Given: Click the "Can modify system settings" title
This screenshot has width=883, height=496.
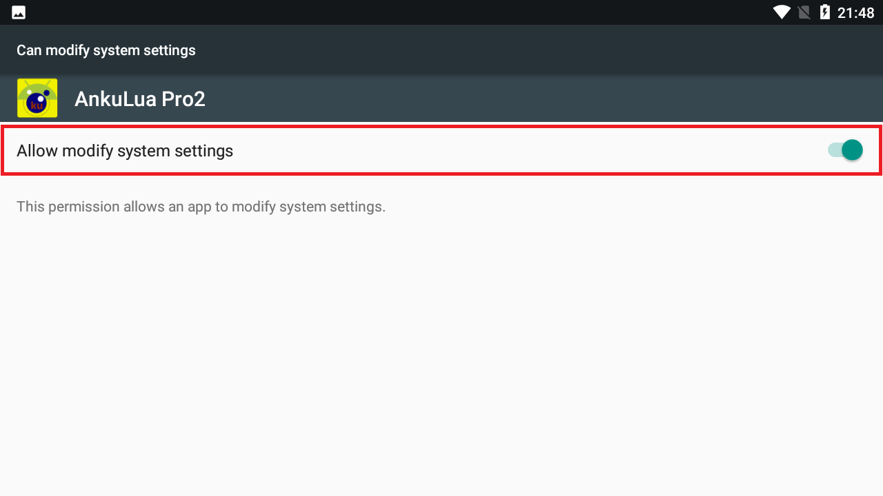Looking at the screenshot, I should click(106, 50).
